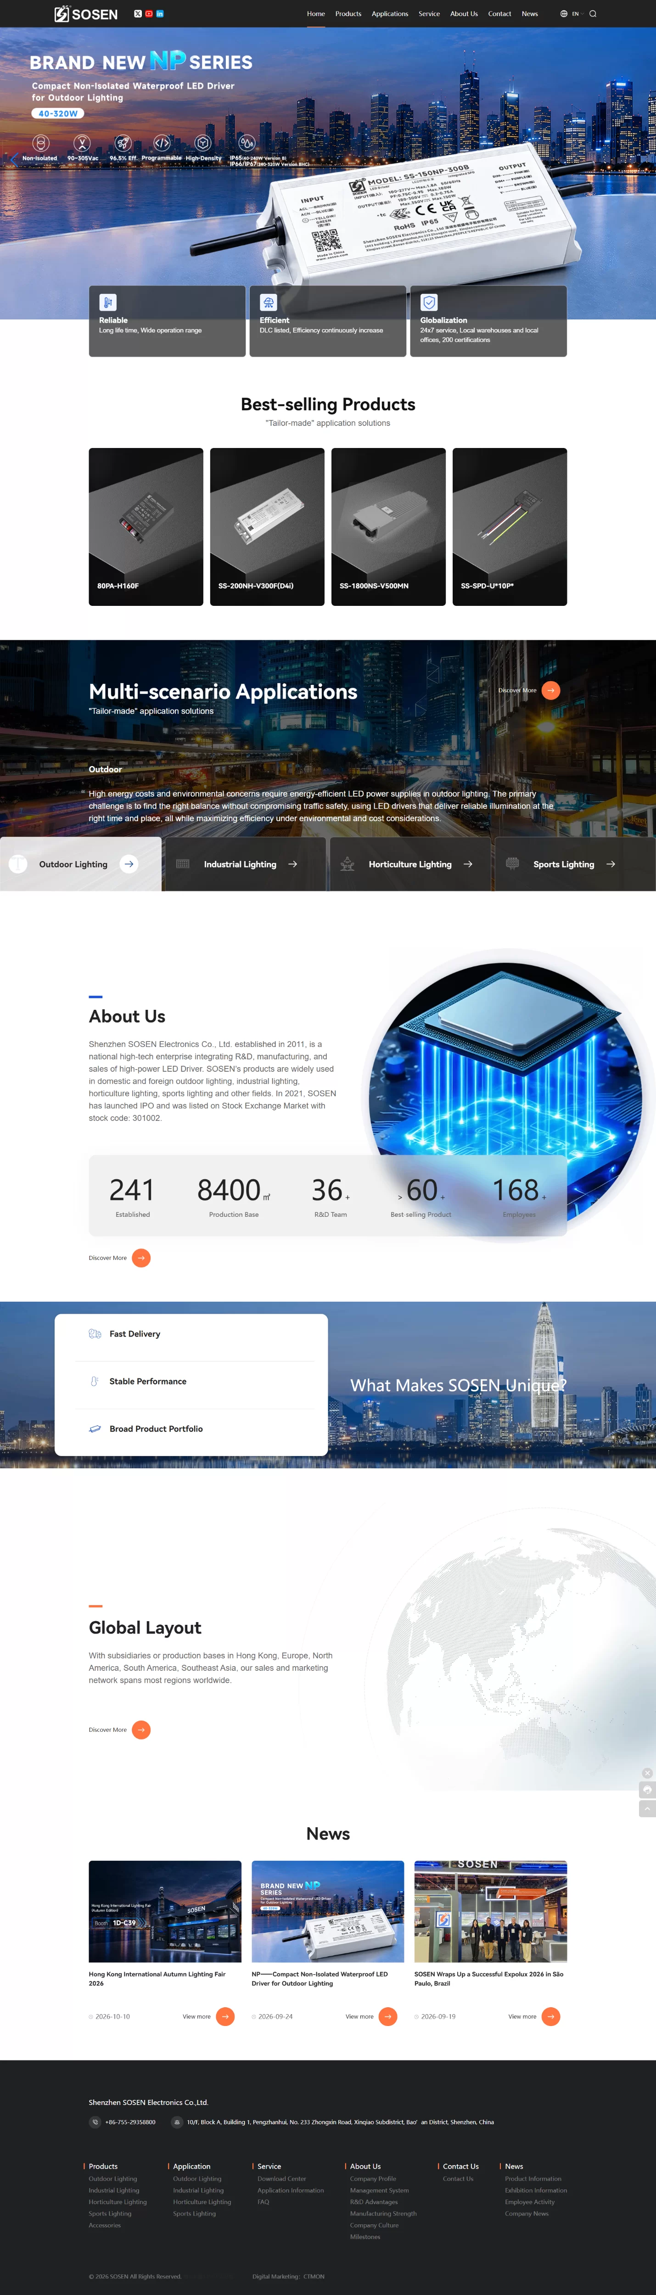This screenshot has height=2295, width=656.
Task: Open the SS-200NH-V300F(D4i) product card
Action: click(267, 526)
